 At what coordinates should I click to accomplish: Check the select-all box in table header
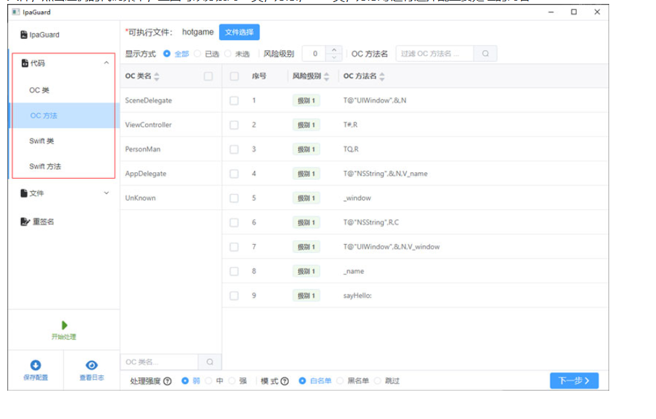click(234, 76)
